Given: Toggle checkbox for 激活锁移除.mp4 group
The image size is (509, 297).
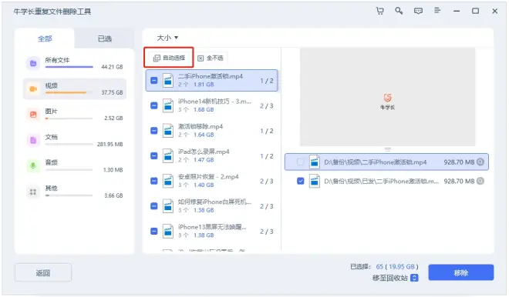Looking at the screenshot, I should 154,131.
